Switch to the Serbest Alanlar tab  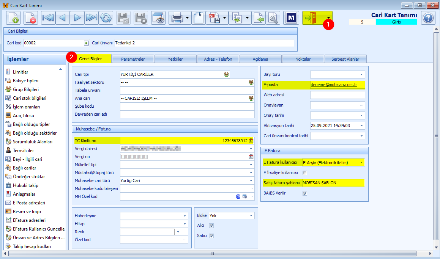tap(345, 59)
